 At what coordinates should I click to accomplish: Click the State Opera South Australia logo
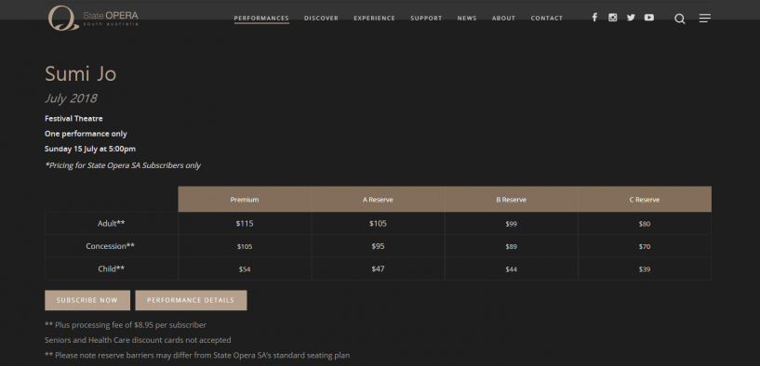coord(93,18)
